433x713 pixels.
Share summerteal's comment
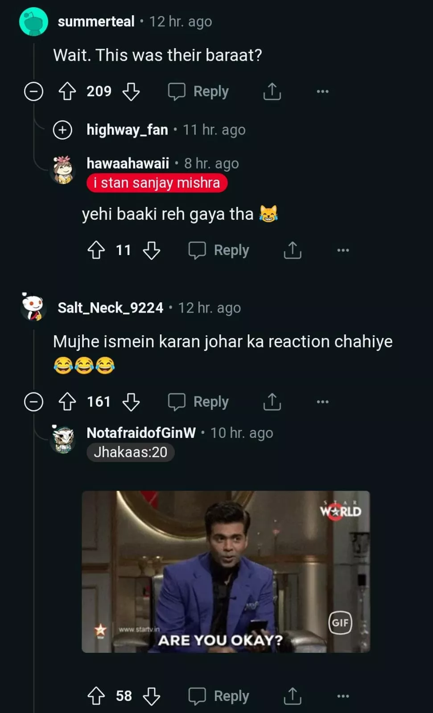coord(272,91)
